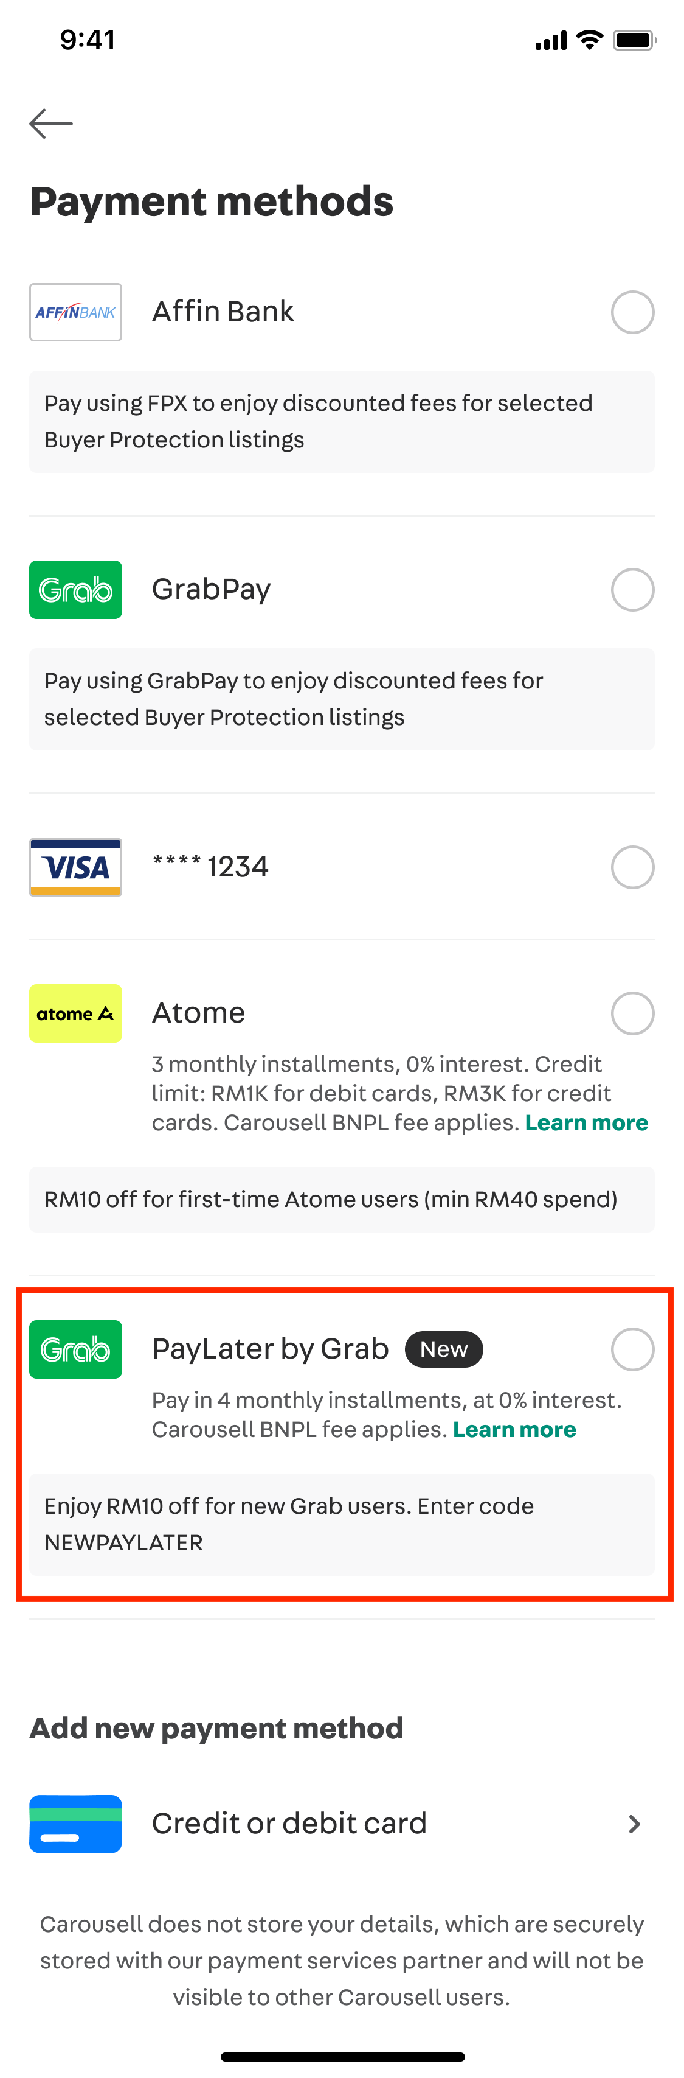684x2078 pixels.
Task: Tap the Affin Bank logo
Action: tap(76, 312)
